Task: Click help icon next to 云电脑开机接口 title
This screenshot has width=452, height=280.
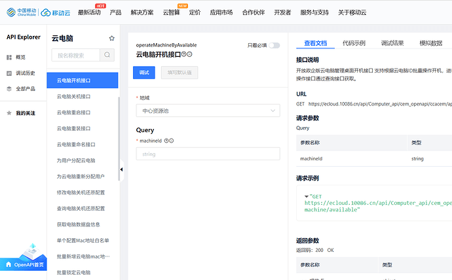Action: [x=183, y=54]
